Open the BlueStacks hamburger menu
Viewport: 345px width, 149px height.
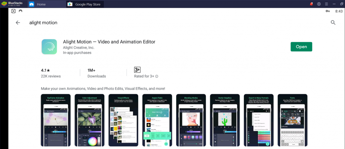pyautogui.click(x=326, y=4)
